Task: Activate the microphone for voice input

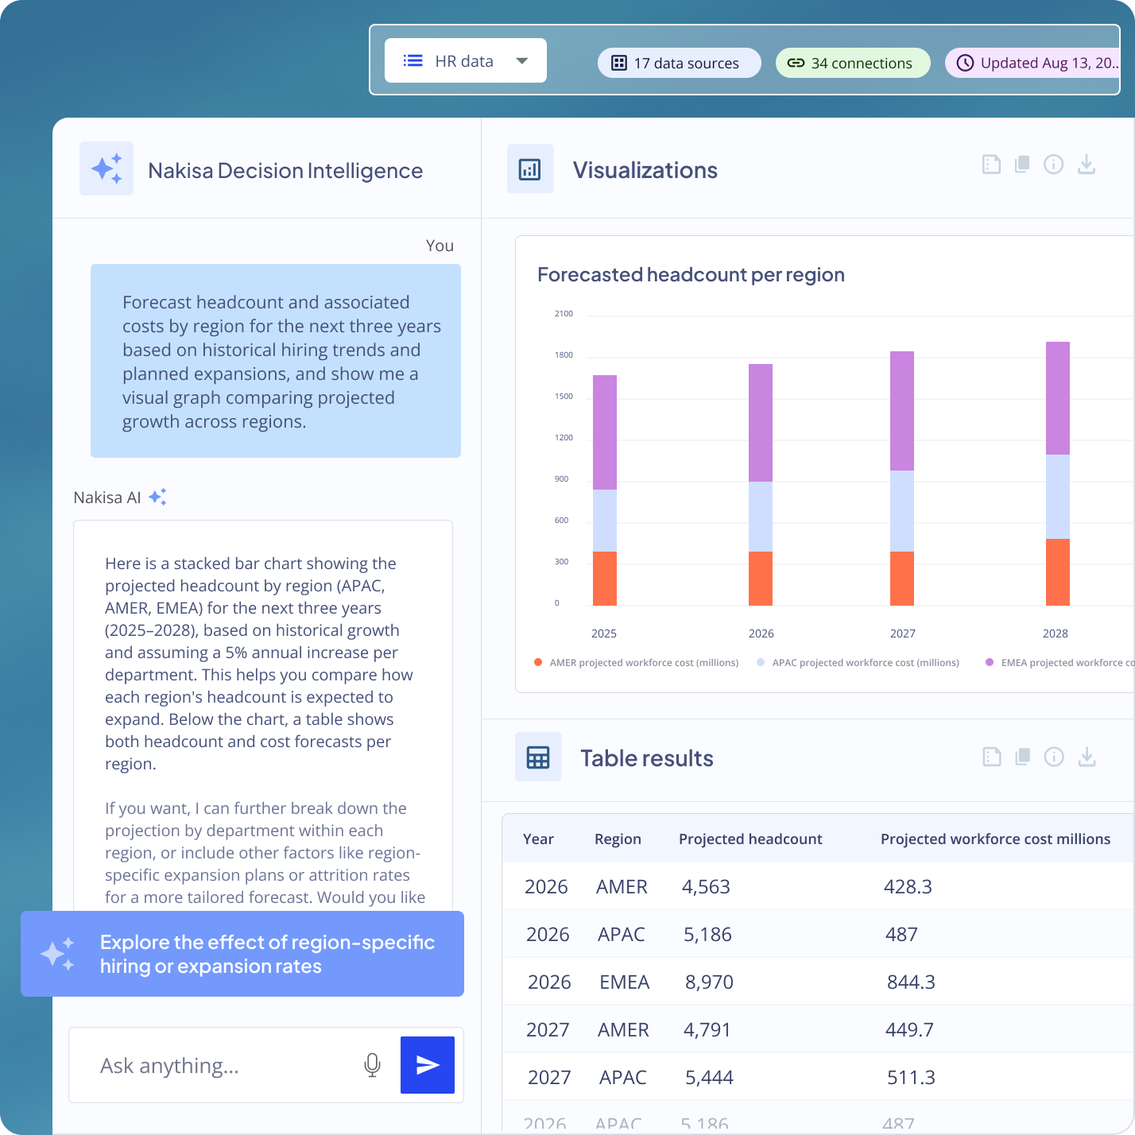Action: point(372,1065)
